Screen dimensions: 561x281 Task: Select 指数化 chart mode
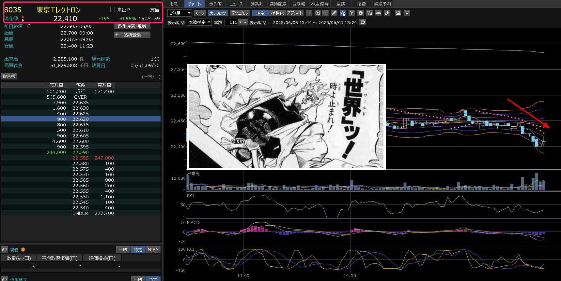(277, 13)
